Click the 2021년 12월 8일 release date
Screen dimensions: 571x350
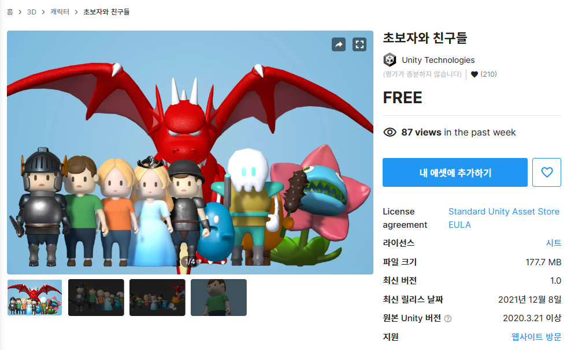coord(529,299)
